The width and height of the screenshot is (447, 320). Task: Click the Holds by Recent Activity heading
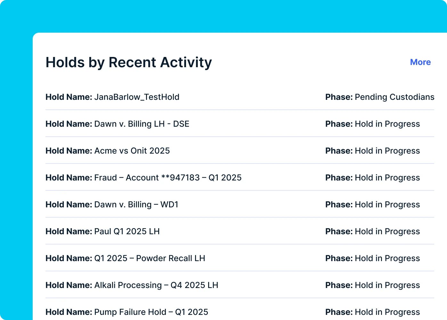coord(128,62)
